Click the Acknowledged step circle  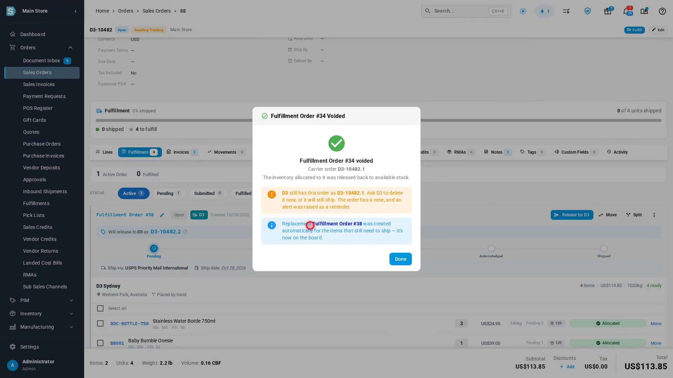[491, 248]
